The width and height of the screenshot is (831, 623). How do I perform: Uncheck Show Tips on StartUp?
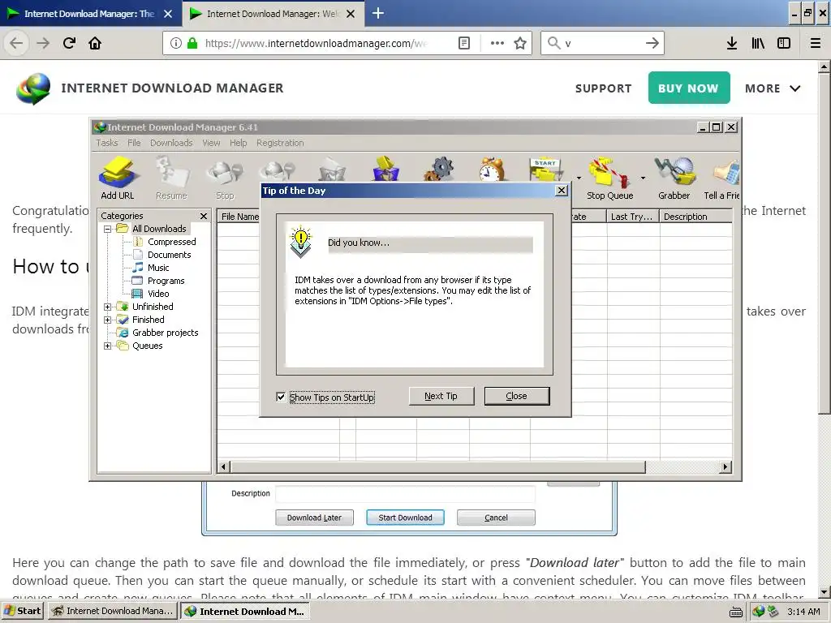pos(281,397)
